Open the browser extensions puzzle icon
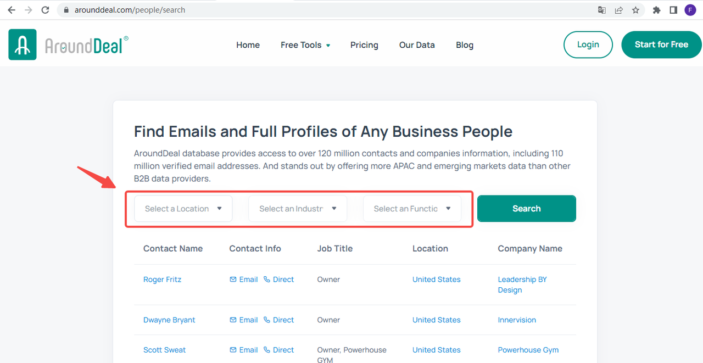703x363 pixels. pyautogui.click(x=656, y=10)
